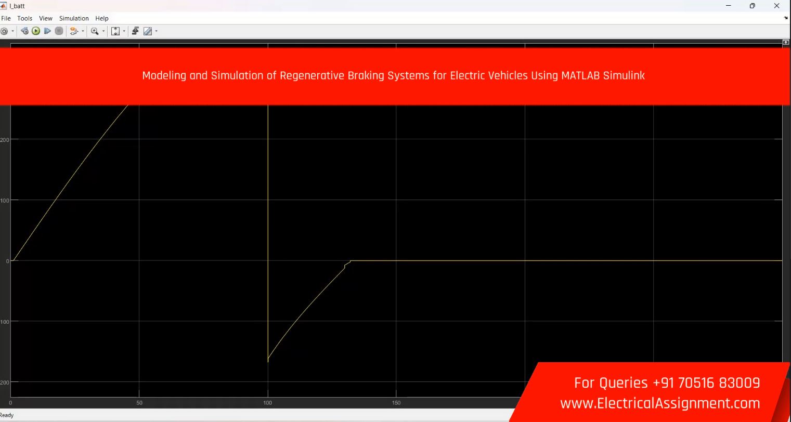Open the Measurements dropdown arrow
Screen dimensions: 791x422
[156, 31]
